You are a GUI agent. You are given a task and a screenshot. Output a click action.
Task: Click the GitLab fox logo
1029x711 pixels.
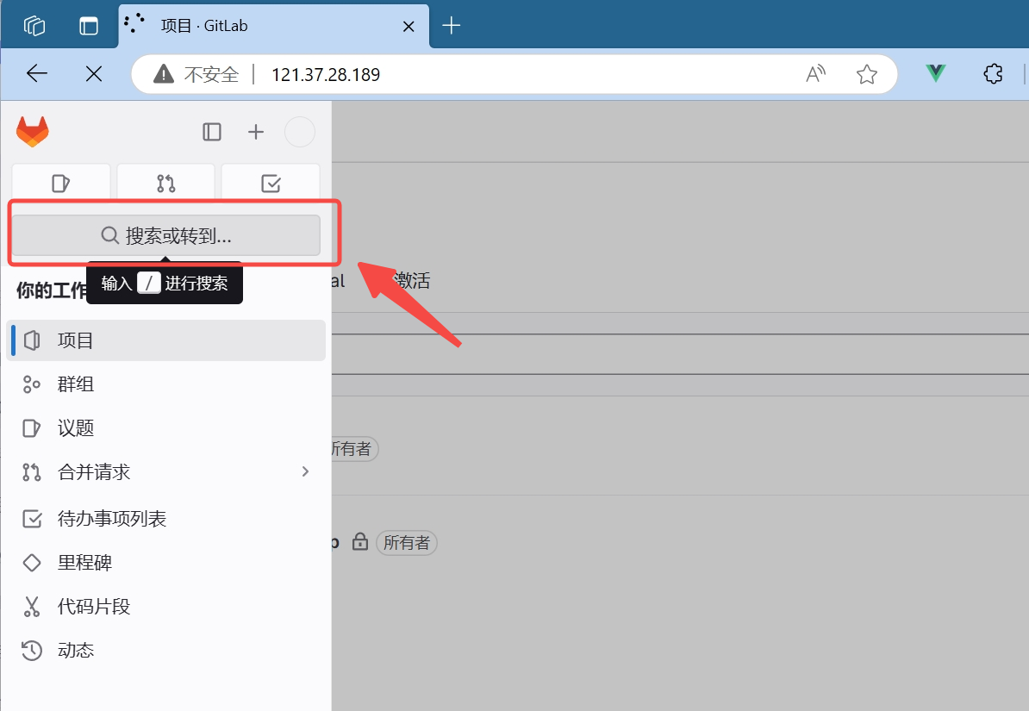click(33, 131)
